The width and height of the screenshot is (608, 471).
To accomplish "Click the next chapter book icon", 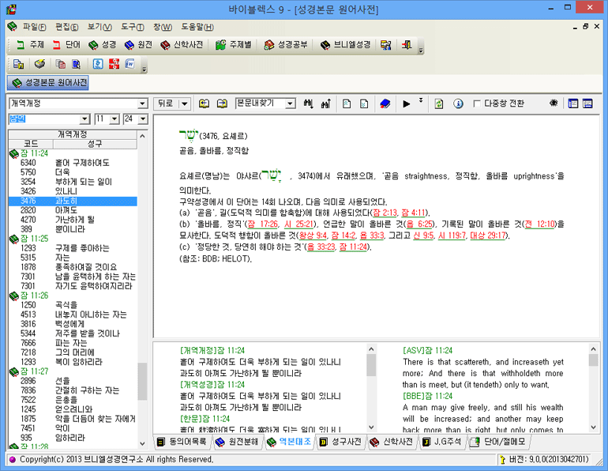I will (x=222, y=104).
